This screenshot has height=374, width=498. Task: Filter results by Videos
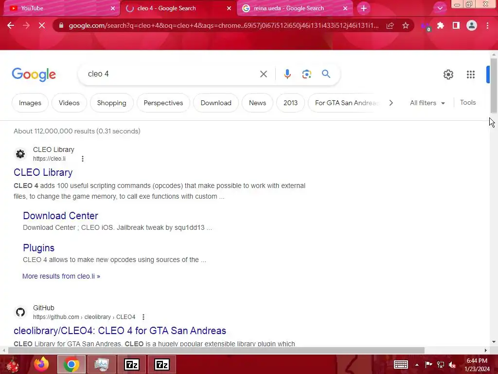[69, 103]
